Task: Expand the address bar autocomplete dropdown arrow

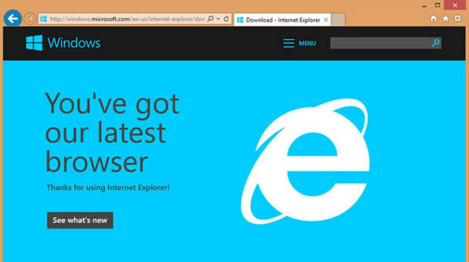Action: click(x=218, y=19)
